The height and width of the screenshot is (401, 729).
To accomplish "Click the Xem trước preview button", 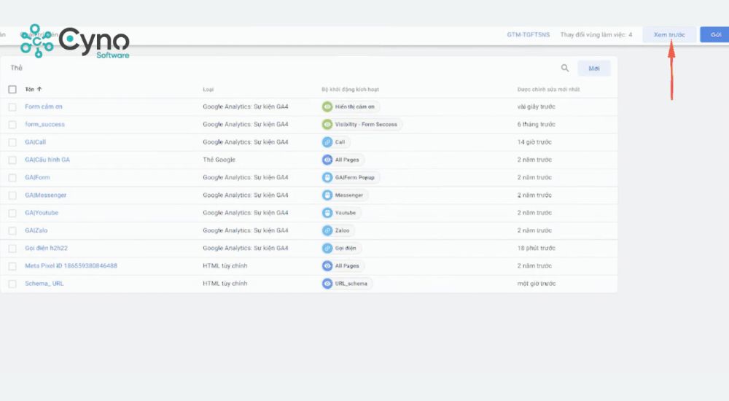I will click(668, 35).
